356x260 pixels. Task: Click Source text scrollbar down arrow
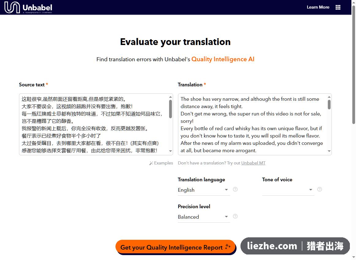click(171, 151)
